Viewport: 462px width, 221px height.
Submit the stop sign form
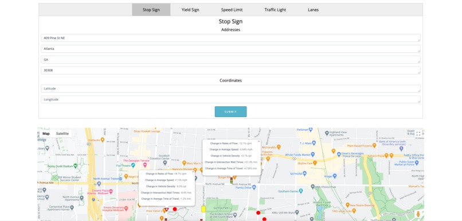(x=230, y=111)
